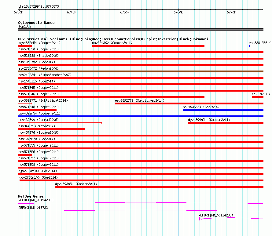The width and height of the screenshot is (272, 236).
Task: Click the esv2760072 (Redon2006) label
Action: point(39,68)
